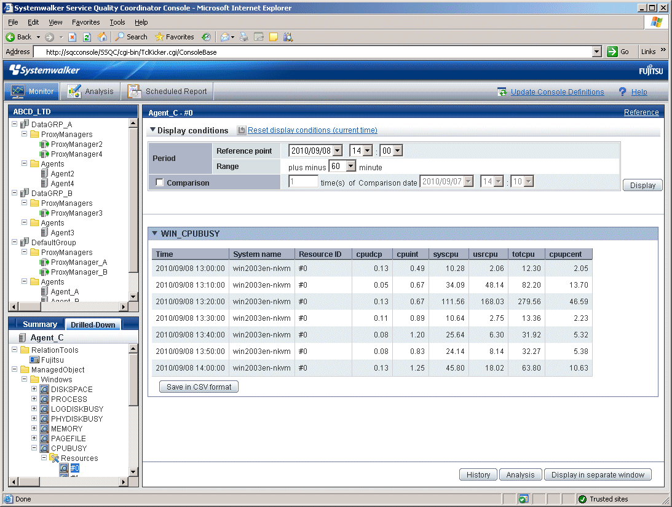Click the top tree horizontal scrollbar right arrow
Viewport: 672px width, 507px height.
coord(124,307)
